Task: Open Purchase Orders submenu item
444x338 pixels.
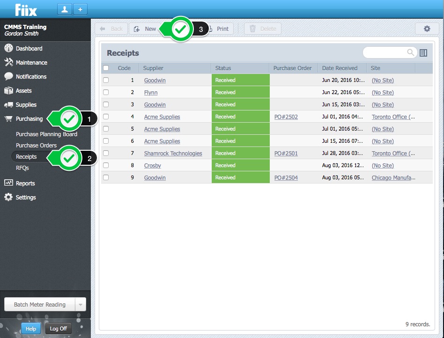Action: point(36,145)
